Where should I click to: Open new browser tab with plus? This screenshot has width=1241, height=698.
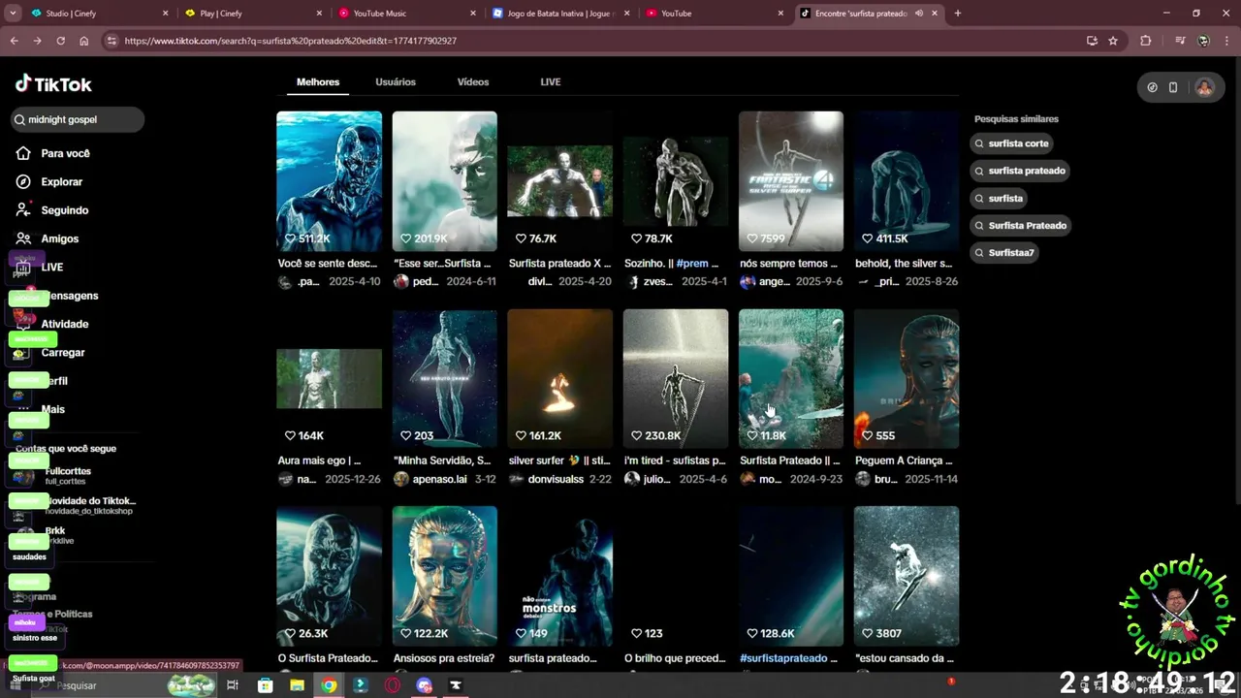point(958,14)
